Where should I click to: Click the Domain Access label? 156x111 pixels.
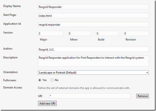pyautogui.click(x=13, y=87)
